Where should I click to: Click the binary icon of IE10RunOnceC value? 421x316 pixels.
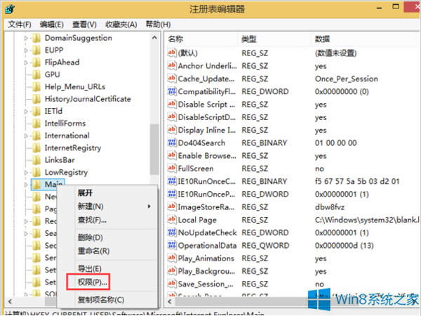[172, 181]
